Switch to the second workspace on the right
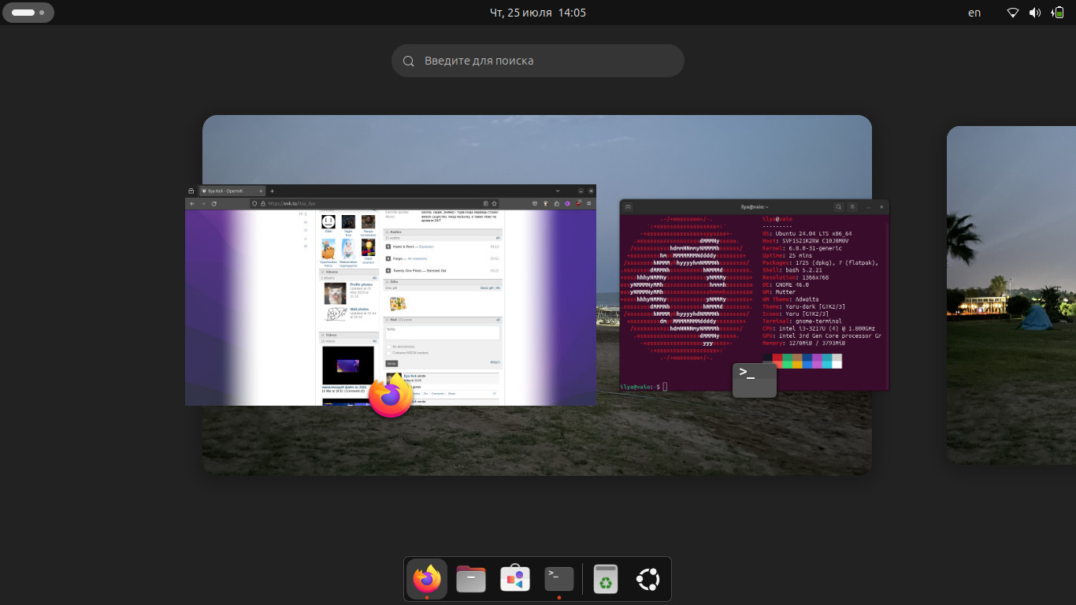The width and height of the screenshot is (1076, 605). 1012,295
